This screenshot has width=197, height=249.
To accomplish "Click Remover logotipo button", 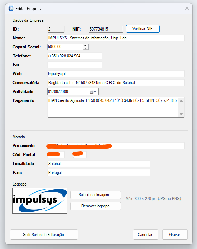I will pos(96,206).
